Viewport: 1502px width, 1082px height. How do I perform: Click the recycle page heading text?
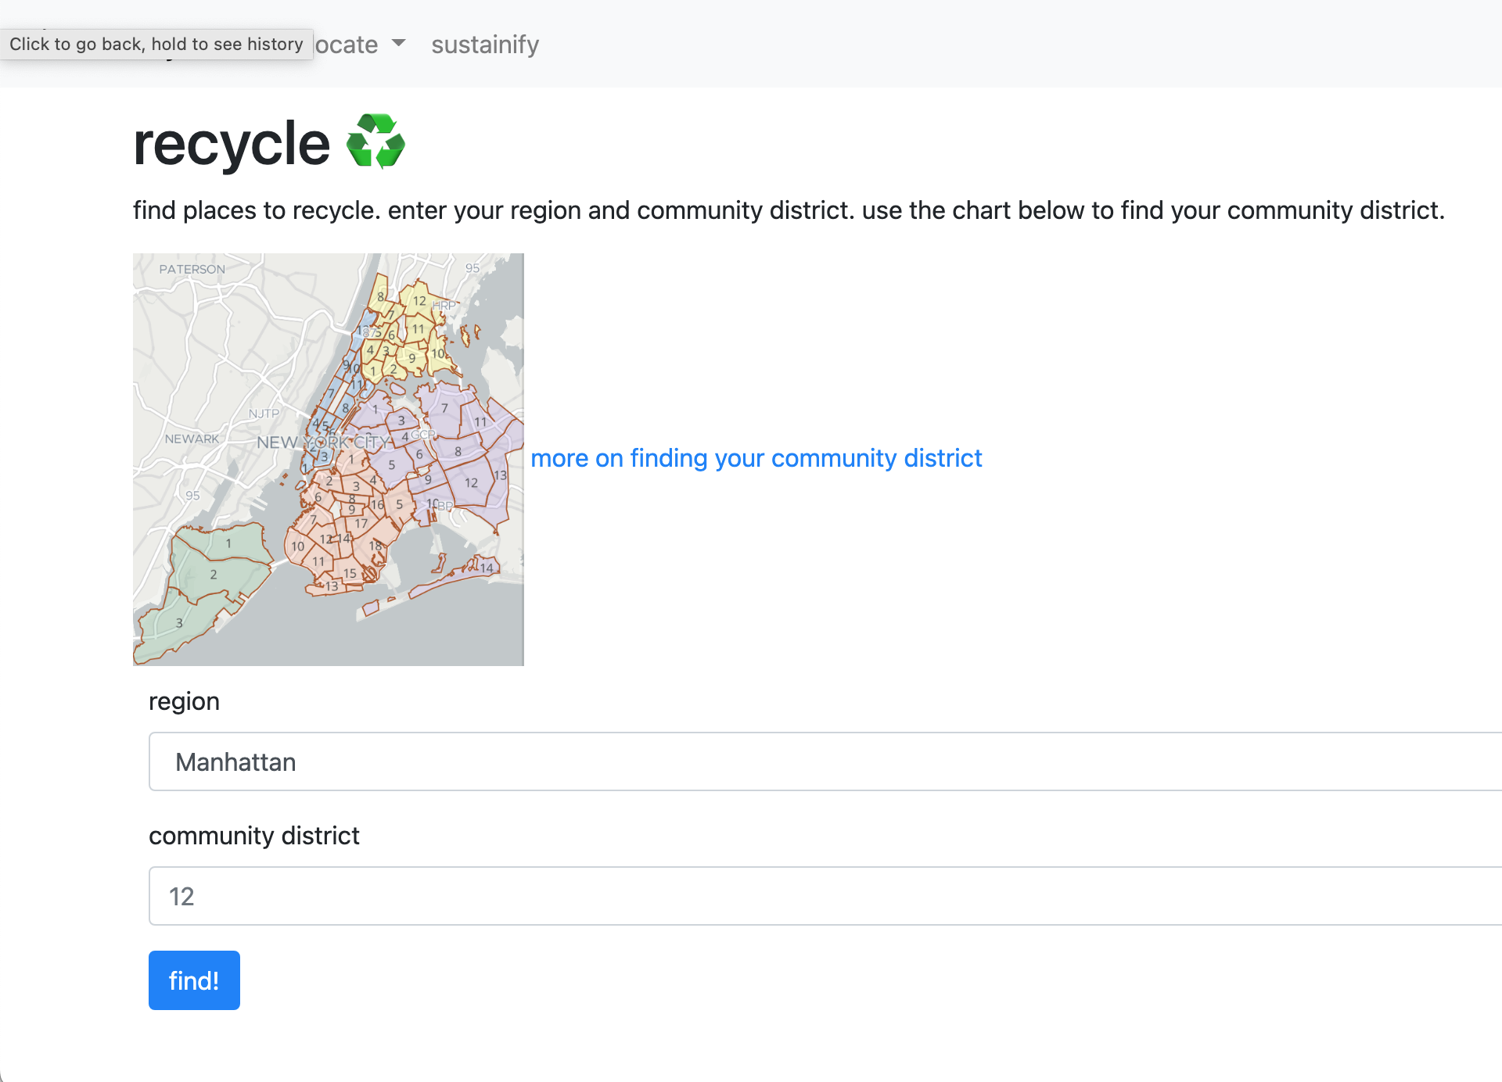pos(232,144)
